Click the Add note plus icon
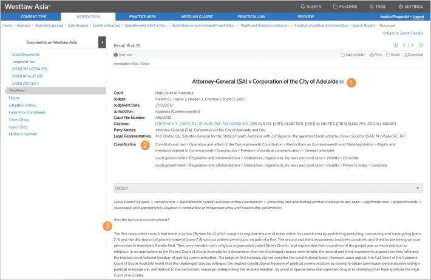431x280 pixels. (116, 55)
